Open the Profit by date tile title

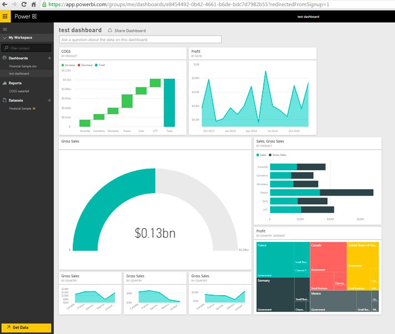[x=196, y=51]
